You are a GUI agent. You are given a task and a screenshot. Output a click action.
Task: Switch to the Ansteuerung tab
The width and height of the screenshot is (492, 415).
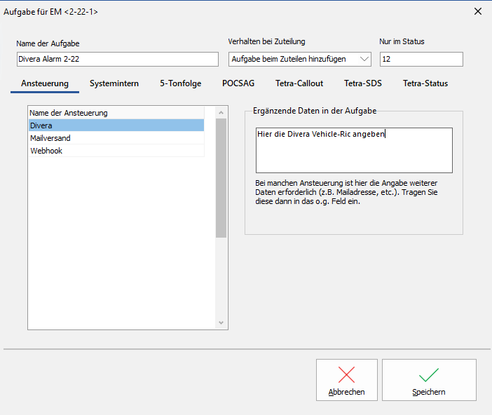[x=45, y=83]
